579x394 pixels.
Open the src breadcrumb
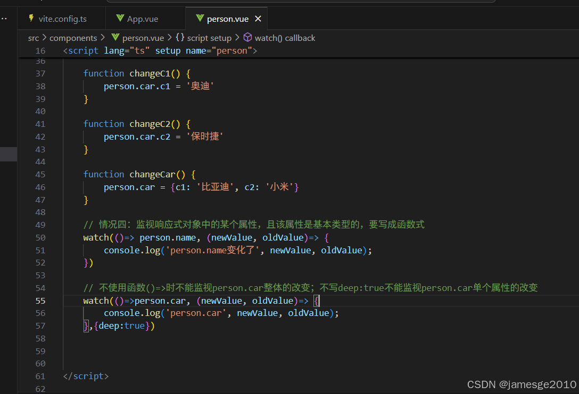33,38
